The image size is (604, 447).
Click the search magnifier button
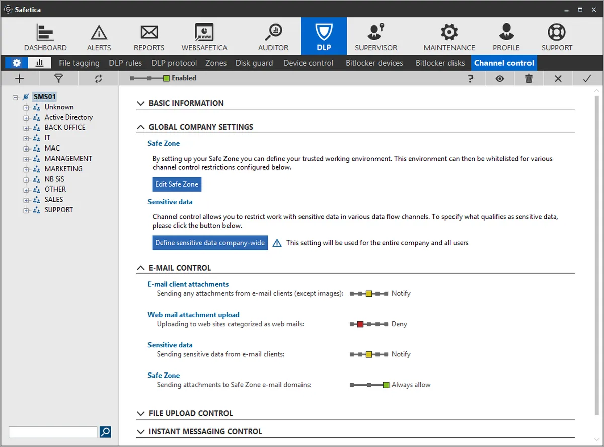(x=105, y=432)
